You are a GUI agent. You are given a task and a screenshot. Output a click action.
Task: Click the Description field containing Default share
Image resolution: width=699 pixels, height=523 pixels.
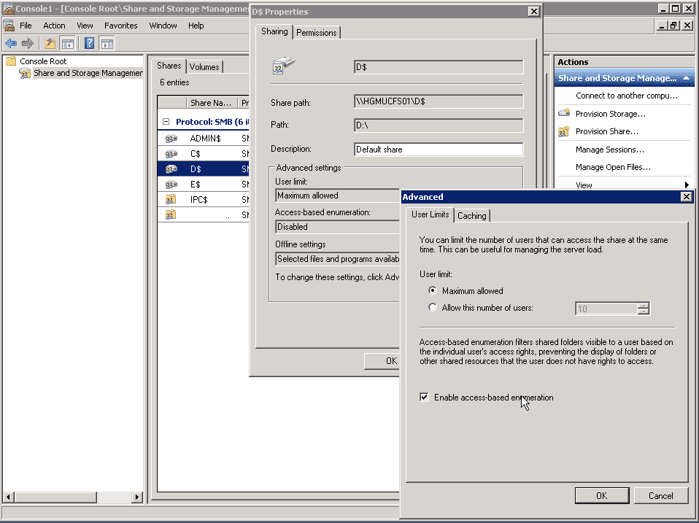coord(439,150)
